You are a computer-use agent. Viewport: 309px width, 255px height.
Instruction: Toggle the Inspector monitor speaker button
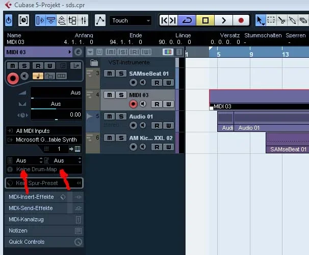(x=24, y=76)
